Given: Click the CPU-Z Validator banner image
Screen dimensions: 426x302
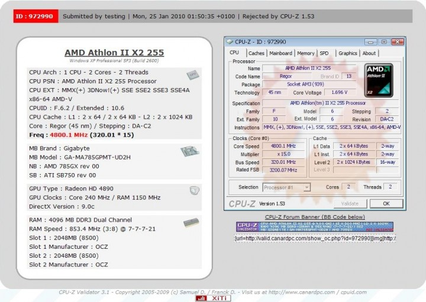Looking at the screenshot, I should pyautogui.click(x=315, y=226).
